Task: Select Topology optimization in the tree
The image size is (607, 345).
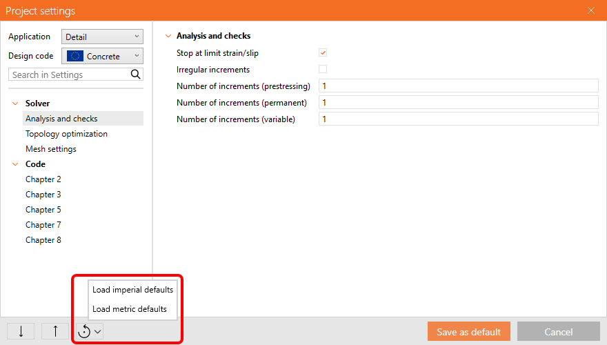Action: [66, 134]
